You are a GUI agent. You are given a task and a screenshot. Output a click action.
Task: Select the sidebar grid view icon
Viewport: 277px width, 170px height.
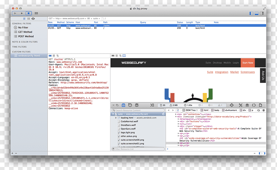(29, 19)
